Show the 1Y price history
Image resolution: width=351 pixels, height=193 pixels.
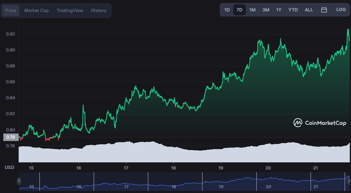point(278,10)
